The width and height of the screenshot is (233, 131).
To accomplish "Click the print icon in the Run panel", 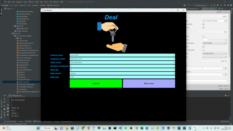I will [8, 112].
